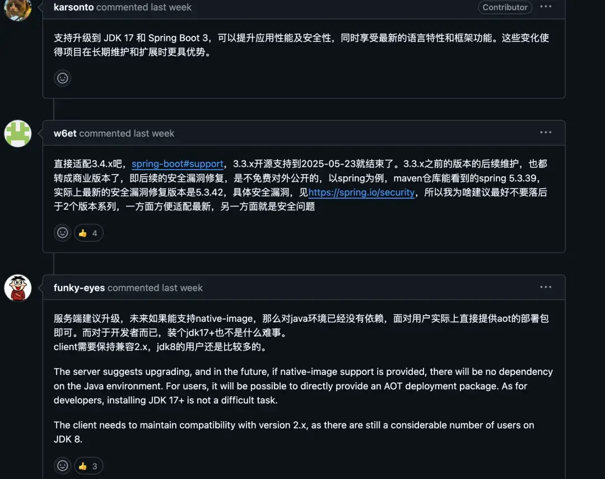Click funky-eyes' avatar picture

pos(17,288)
